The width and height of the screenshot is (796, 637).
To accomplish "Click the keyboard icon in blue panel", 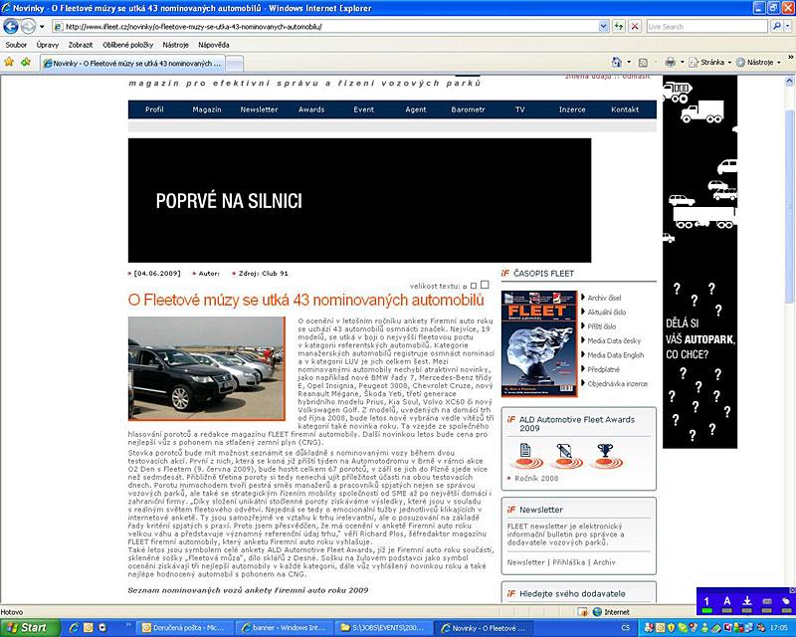I will (x=767, y=602).
